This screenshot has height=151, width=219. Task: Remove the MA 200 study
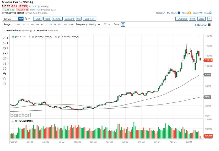[x=56, y=37]
